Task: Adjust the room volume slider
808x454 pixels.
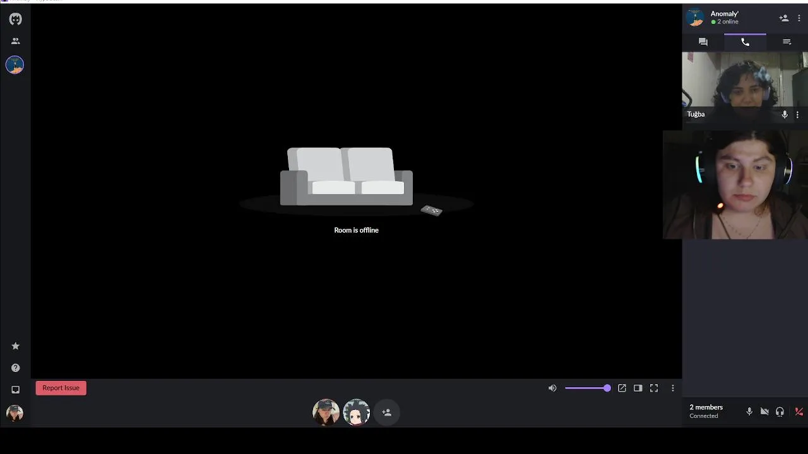Action: 588,388
